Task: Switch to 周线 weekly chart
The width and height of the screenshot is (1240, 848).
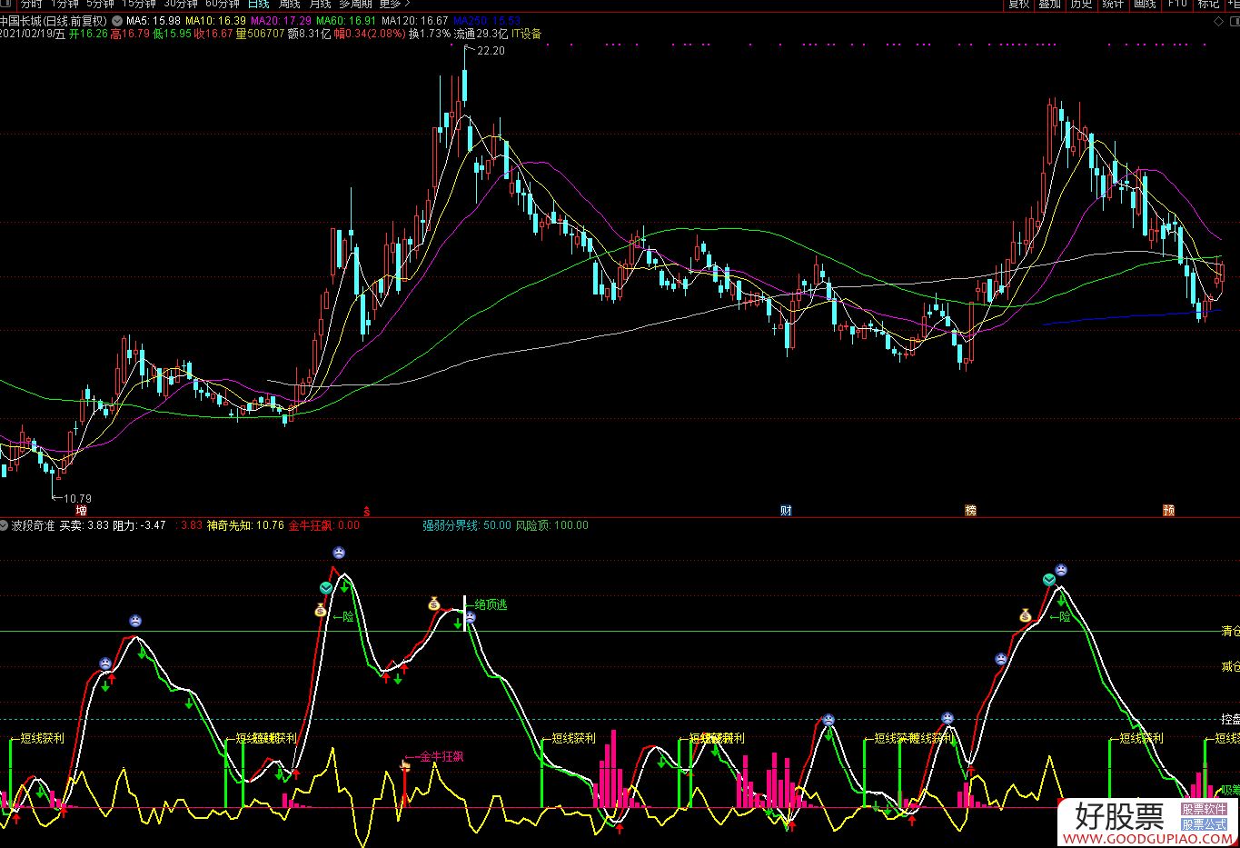Action: click(290, 4)
